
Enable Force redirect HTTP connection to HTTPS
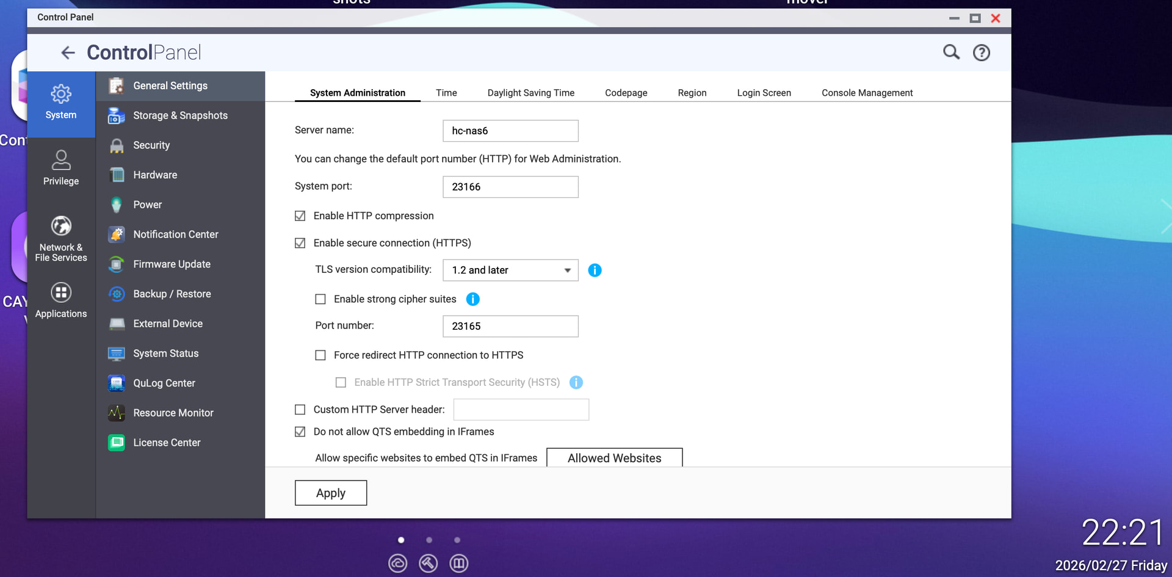click(320, 355)
